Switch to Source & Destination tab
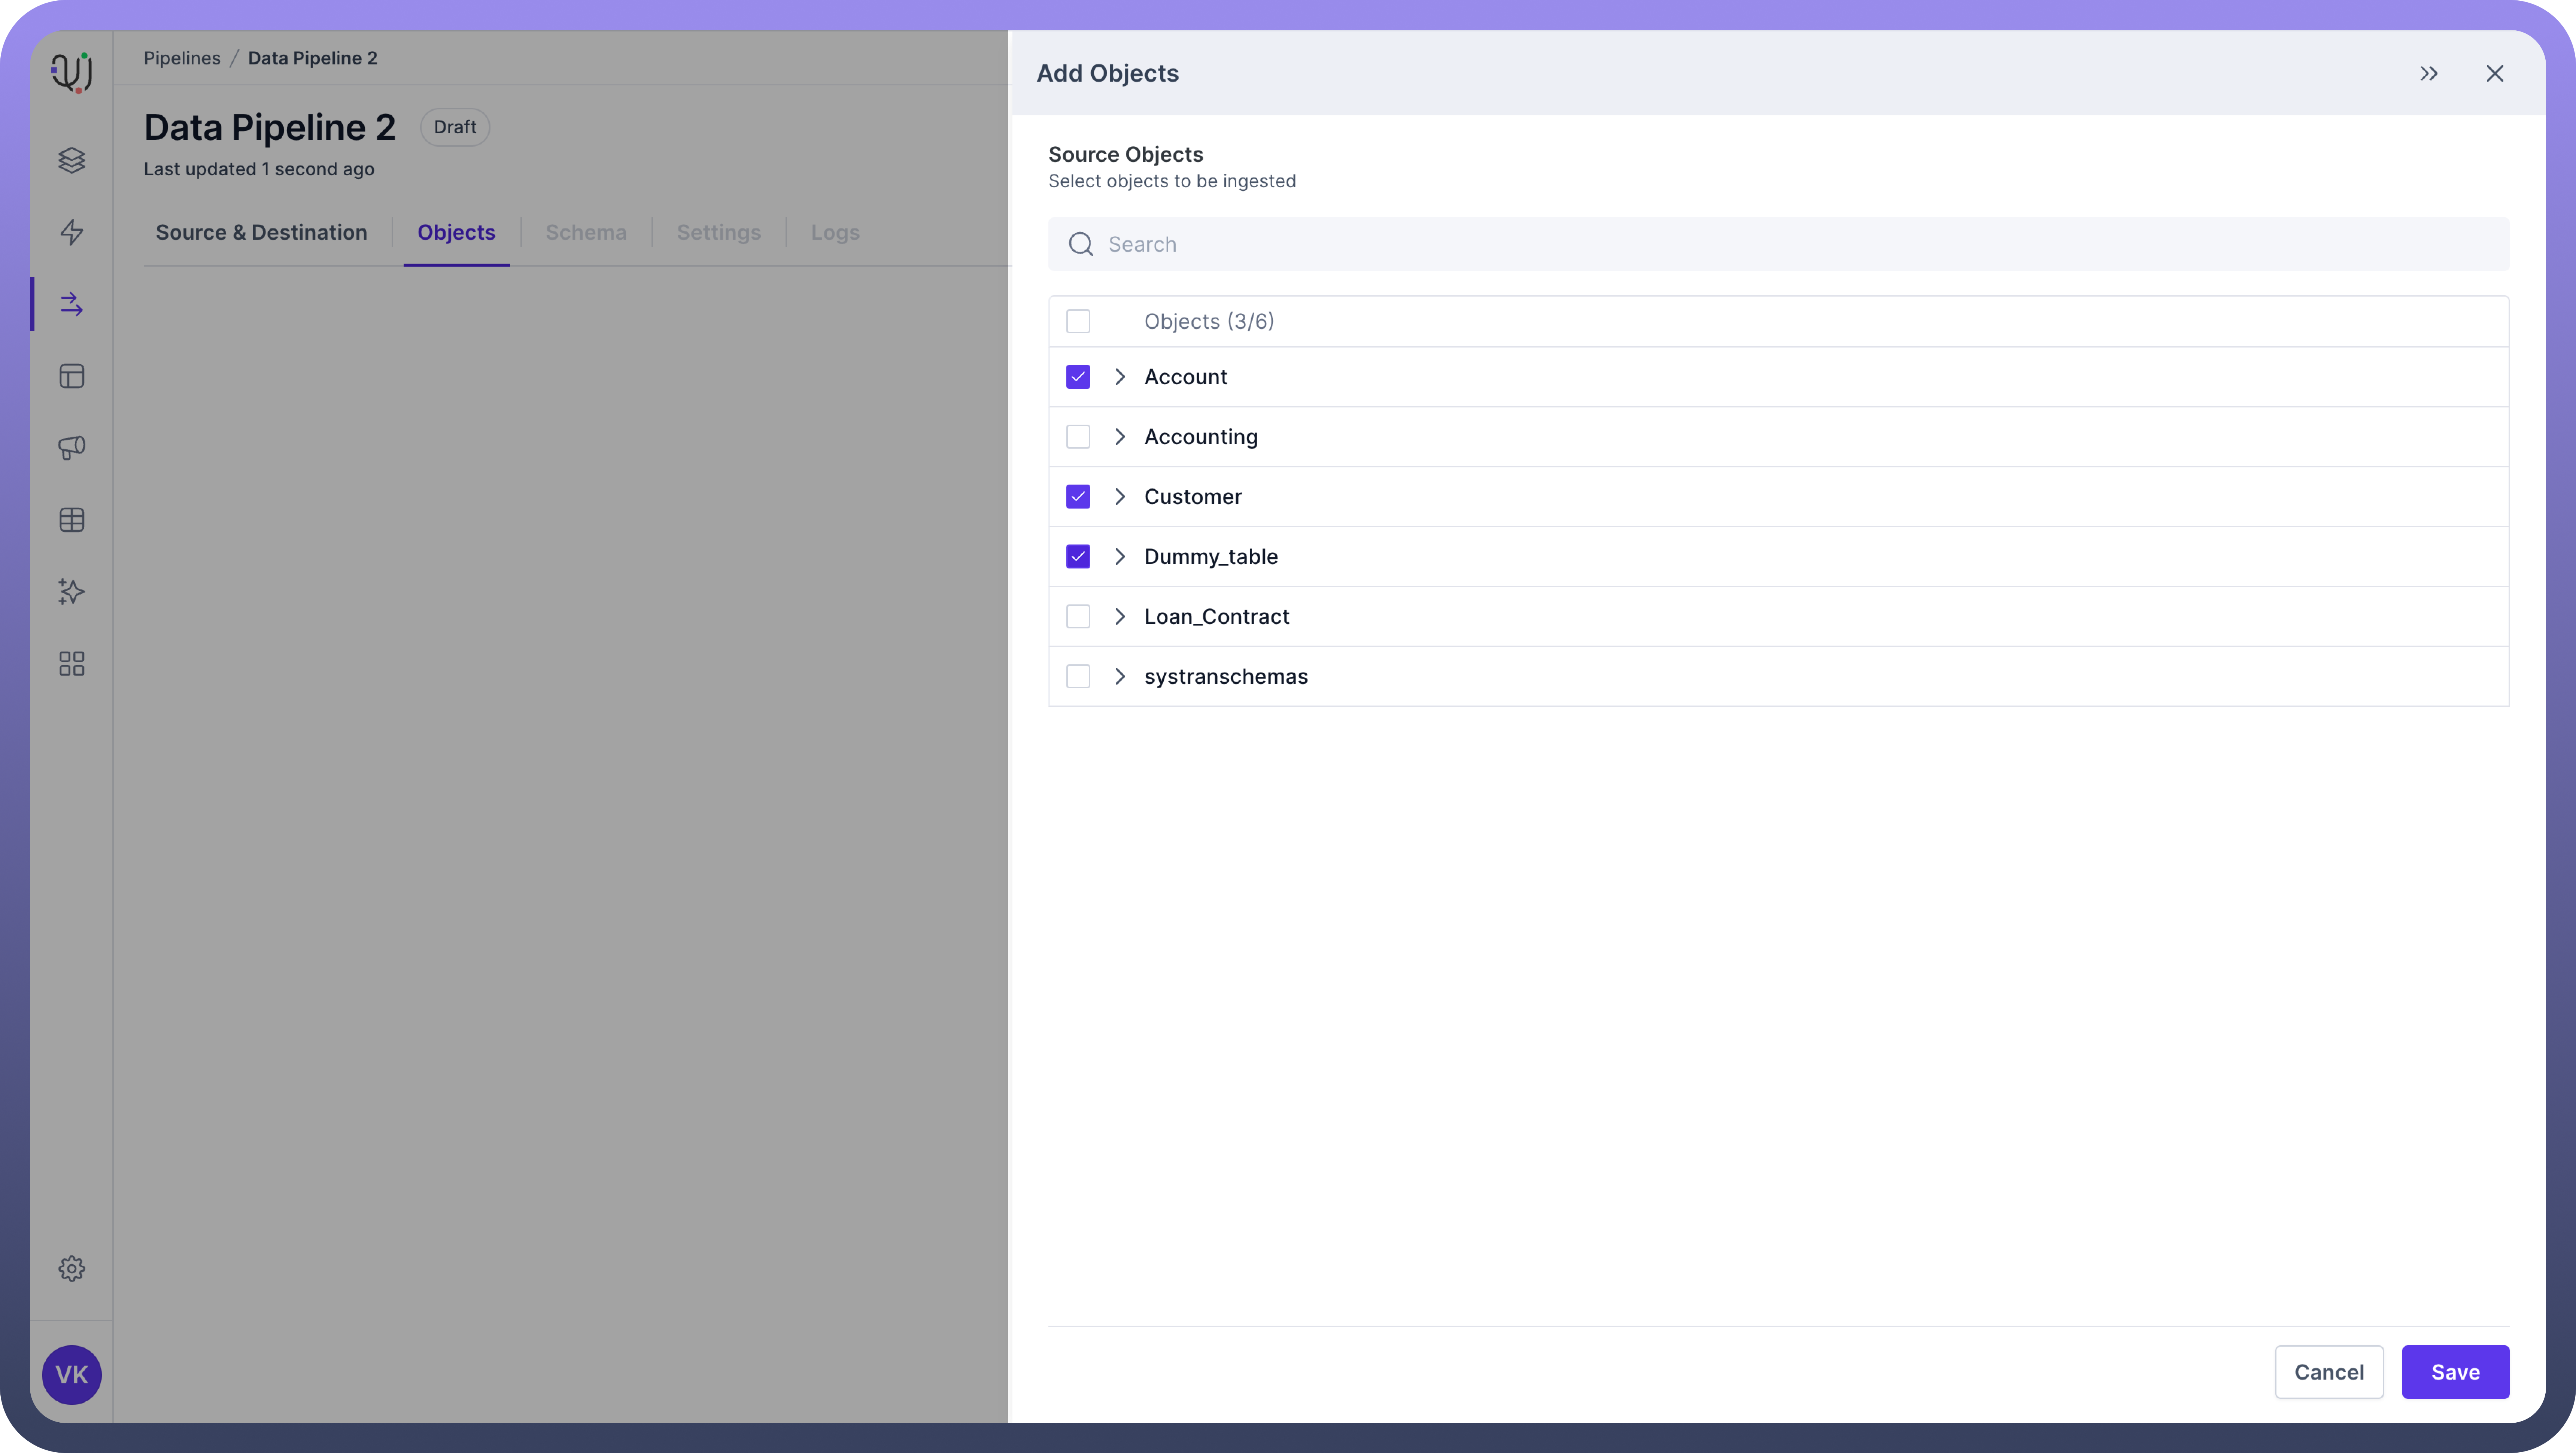Image resolution: width=2576 pixels, height=1453 pixels. [261, 232]
